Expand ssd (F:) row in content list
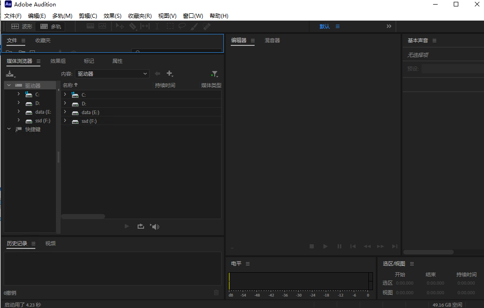 (65, 121)
